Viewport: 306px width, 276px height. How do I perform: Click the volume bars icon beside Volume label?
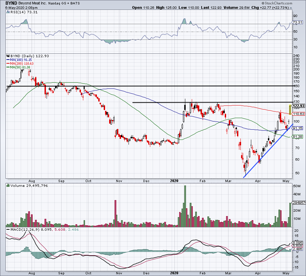point(8,185)
